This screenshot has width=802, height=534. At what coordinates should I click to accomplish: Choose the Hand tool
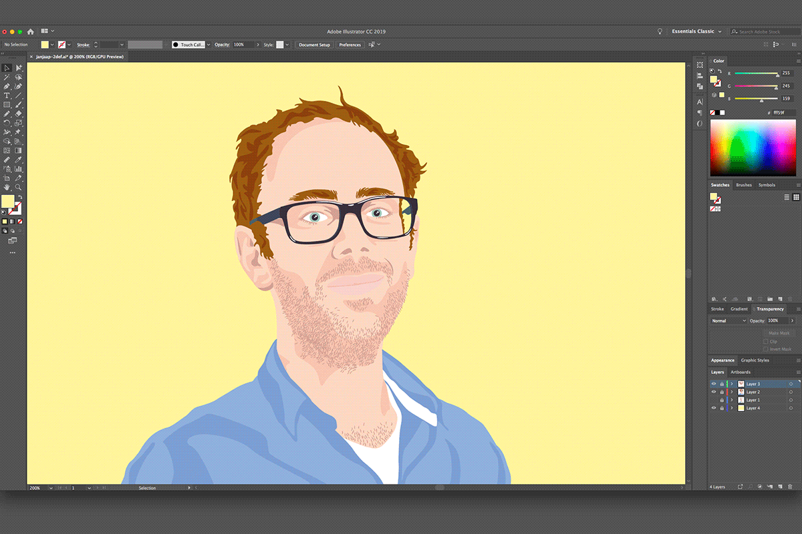[7, 188]
